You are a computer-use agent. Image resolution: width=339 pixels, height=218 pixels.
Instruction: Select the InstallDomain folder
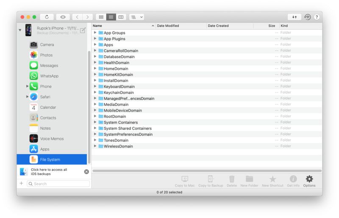pyautogui.click(x=207, y=81)
